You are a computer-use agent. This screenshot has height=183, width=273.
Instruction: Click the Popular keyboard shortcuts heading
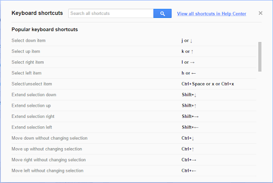[44, 30]
